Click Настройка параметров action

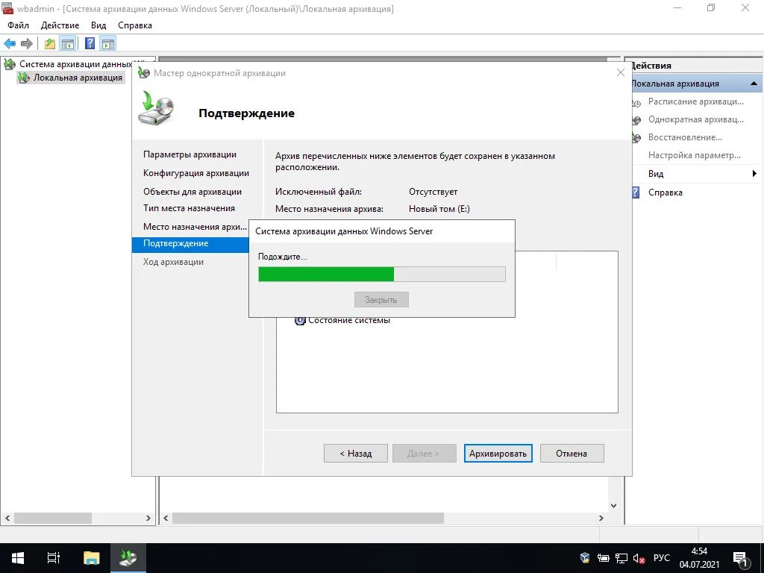694,155
